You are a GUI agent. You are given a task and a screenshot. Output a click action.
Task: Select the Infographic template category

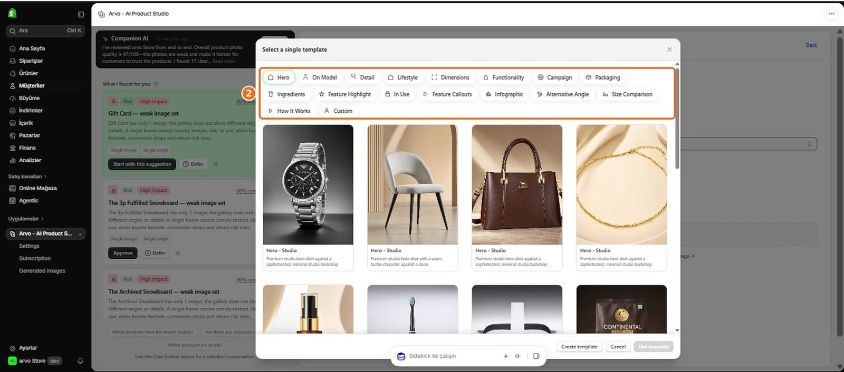pos(504,94)
